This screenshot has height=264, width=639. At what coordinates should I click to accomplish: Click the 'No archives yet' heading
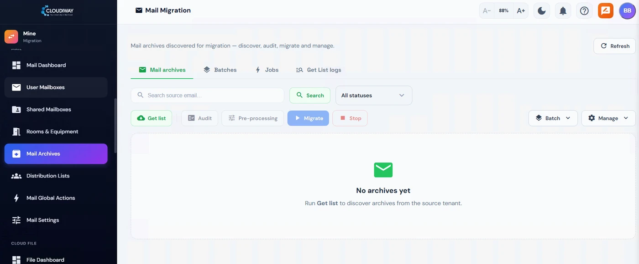(383, 191)
